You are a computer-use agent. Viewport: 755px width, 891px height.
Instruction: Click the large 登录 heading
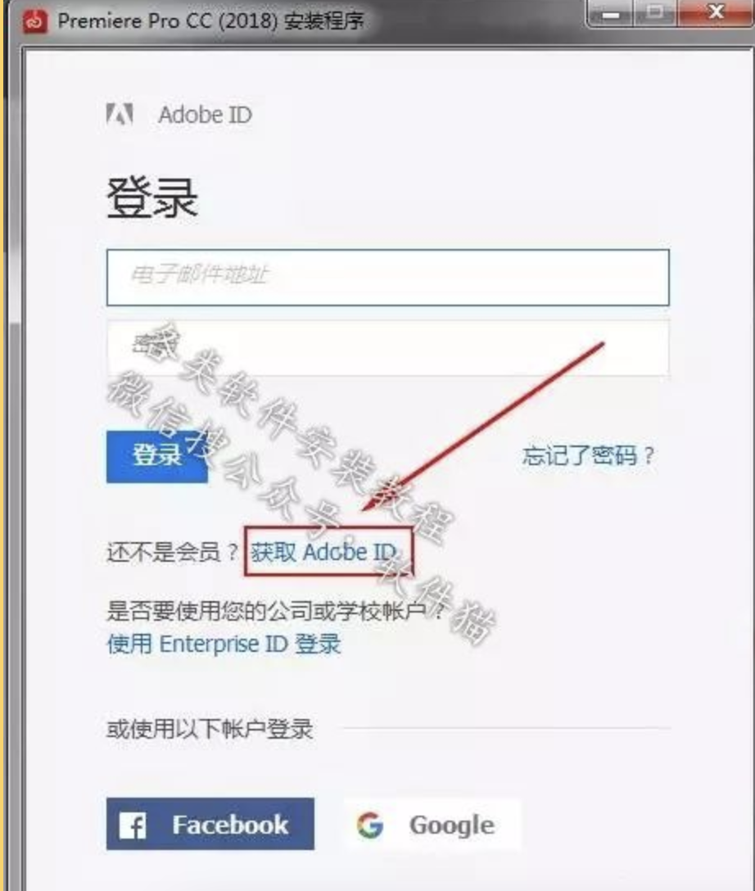[152, 197]
